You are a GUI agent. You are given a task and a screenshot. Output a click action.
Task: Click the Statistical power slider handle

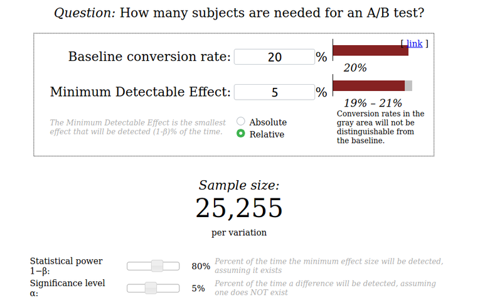158,266
